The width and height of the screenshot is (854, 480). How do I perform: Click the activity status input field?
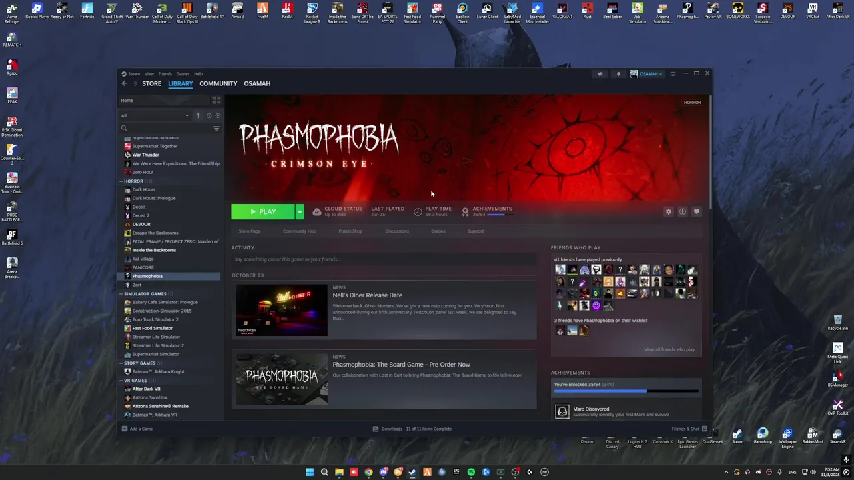tap(384, 259)
